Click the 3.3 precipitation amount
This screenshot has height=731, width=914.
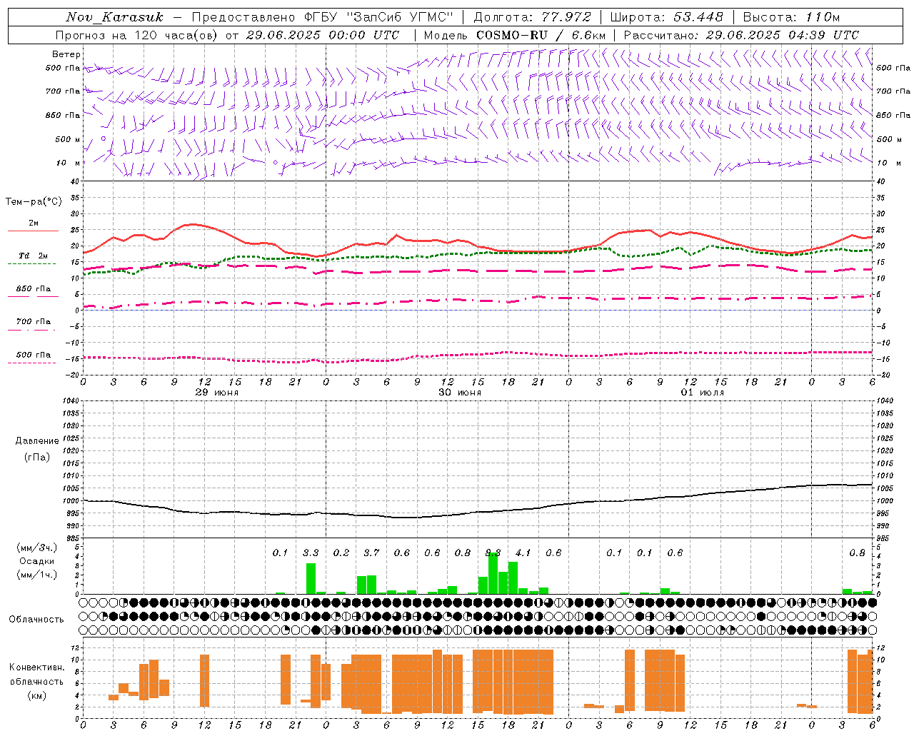[311, 553]
